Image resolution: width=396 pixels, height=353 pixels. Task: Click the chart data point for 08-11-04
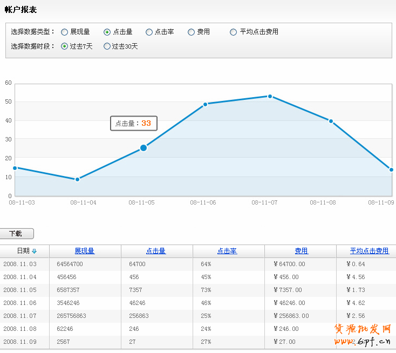(77, 179)
